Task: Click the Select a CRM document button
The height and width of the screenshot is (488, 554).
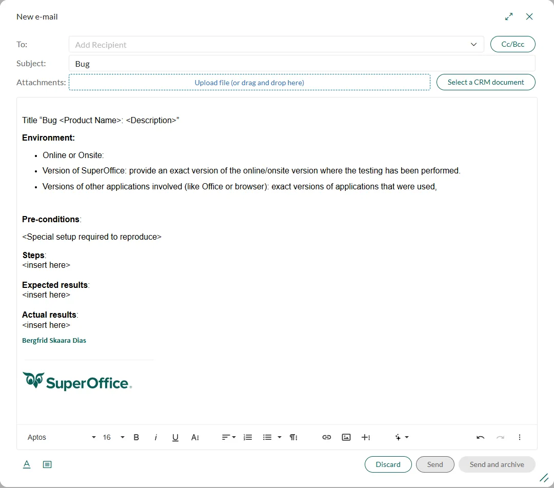Action: 486,82
